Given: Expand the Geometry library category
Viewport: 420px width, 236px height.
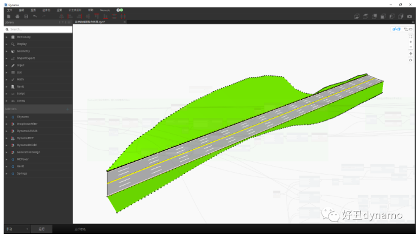Looking at the screenshot, I should click(x=7, y=51).
